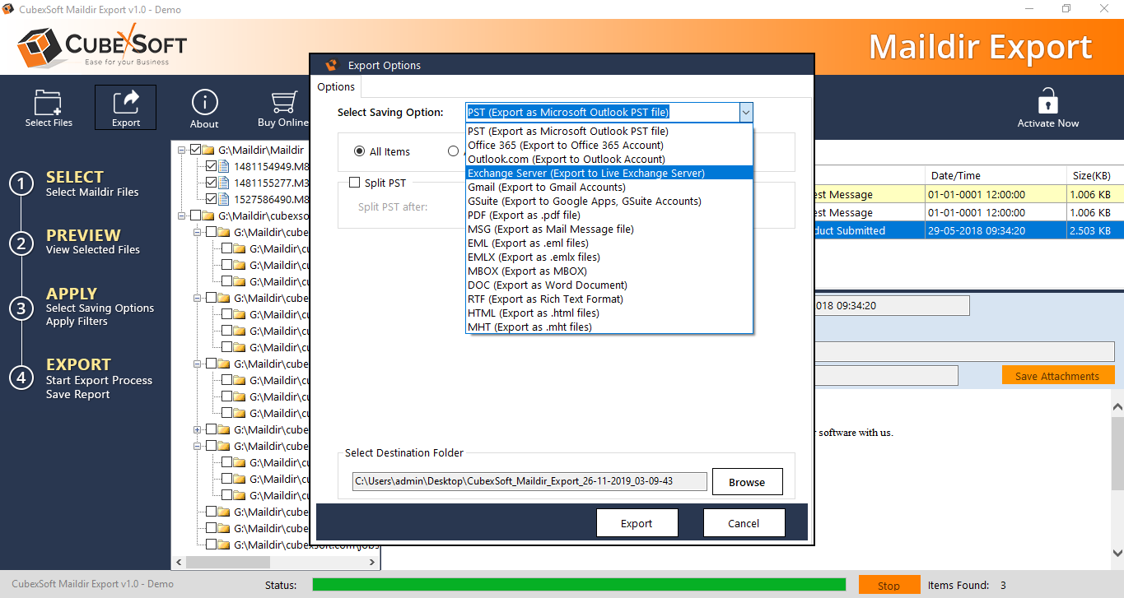The image size is (1124, 598).
Task: Enable the Split PST checkbox
Action: point(355,183)
